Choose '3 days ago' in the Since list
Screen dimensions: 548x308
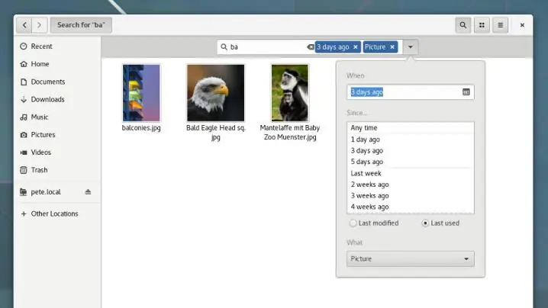(411, 150)
